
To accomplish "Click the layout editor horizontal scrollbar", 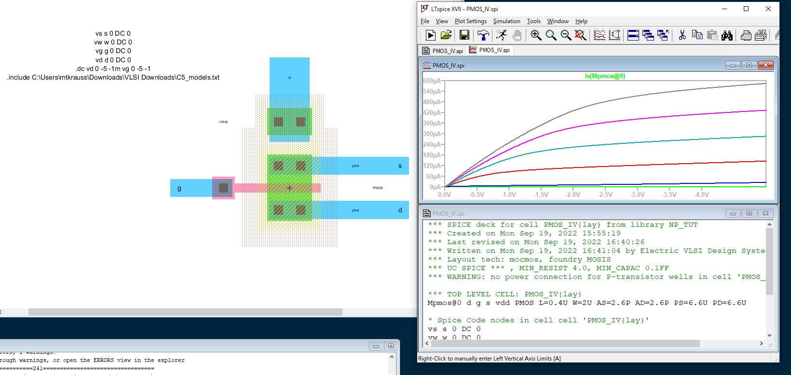I will point(185,312).
